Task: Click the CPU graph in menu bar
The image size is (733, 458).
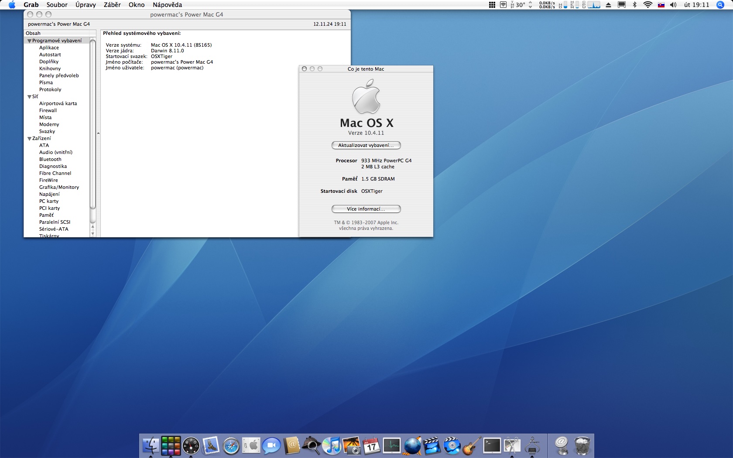Action: [x=594, y=5]
